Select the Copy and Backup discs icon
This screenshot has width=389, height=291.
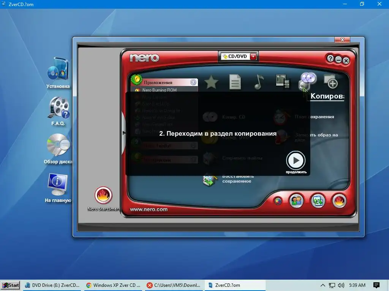coord(308,81)
